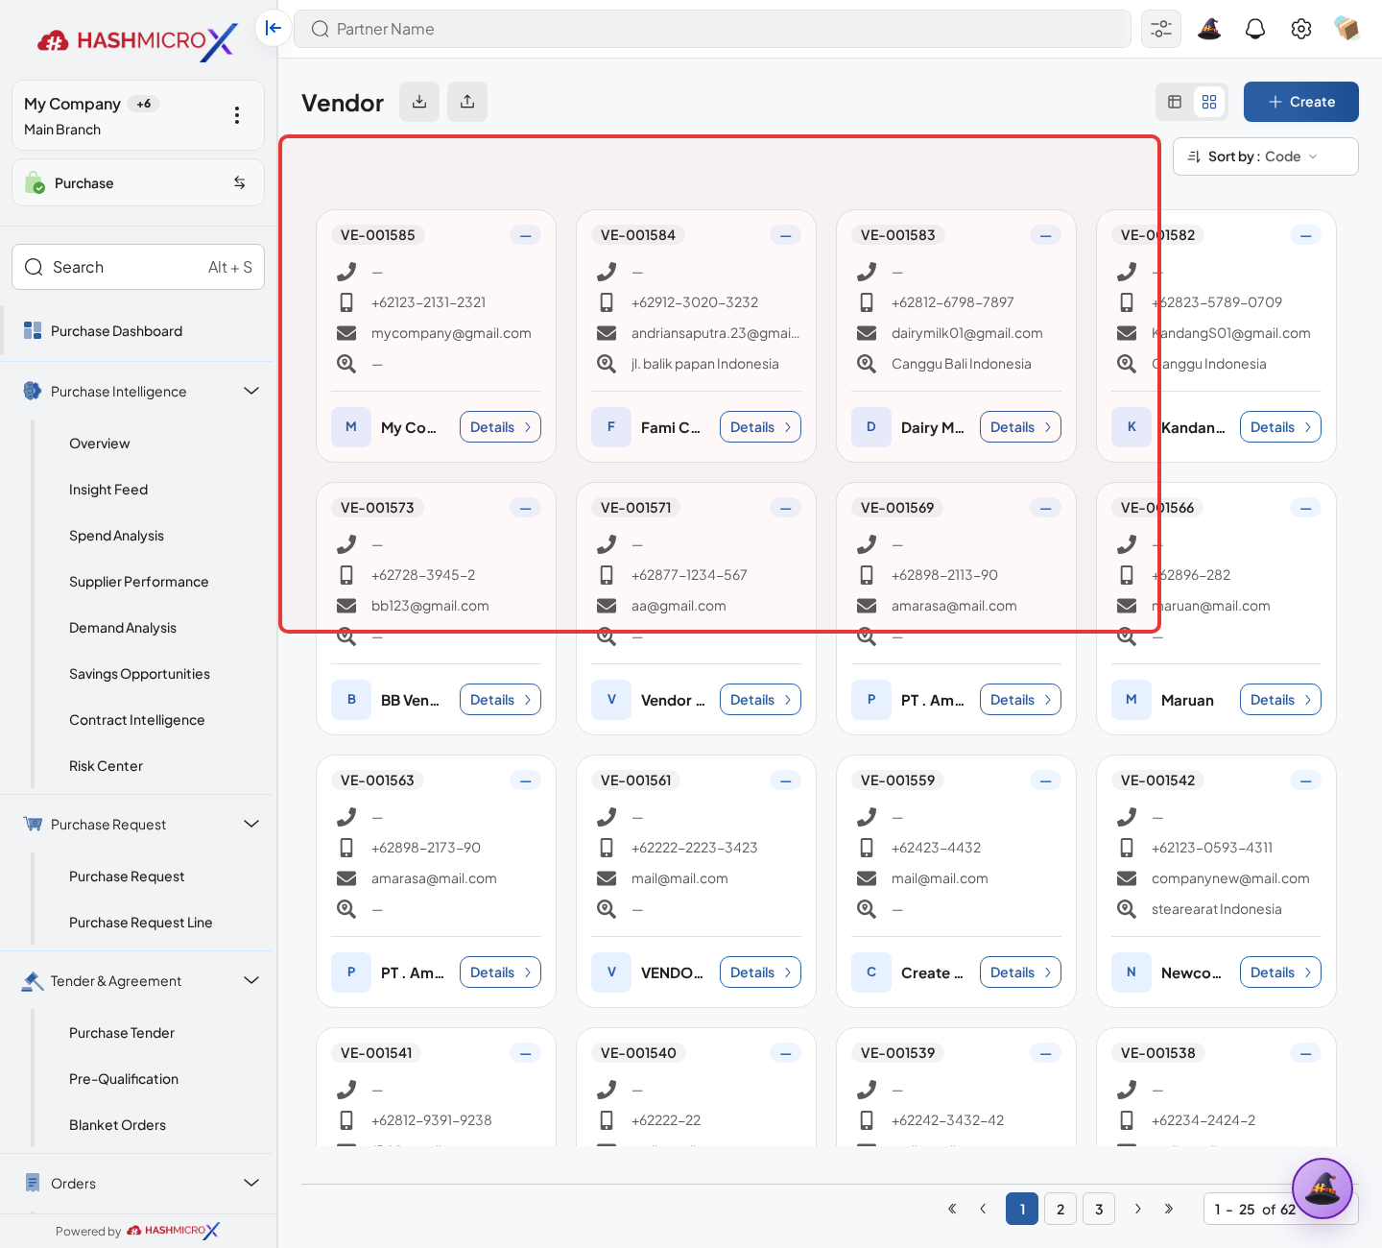Open Details for BB Ven vendor

(500, 700)
